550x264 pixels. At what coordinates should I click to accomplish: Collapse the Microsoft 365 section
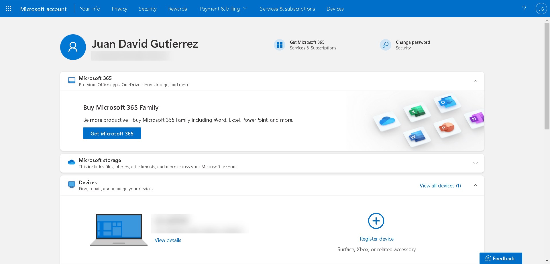(476, 81)
